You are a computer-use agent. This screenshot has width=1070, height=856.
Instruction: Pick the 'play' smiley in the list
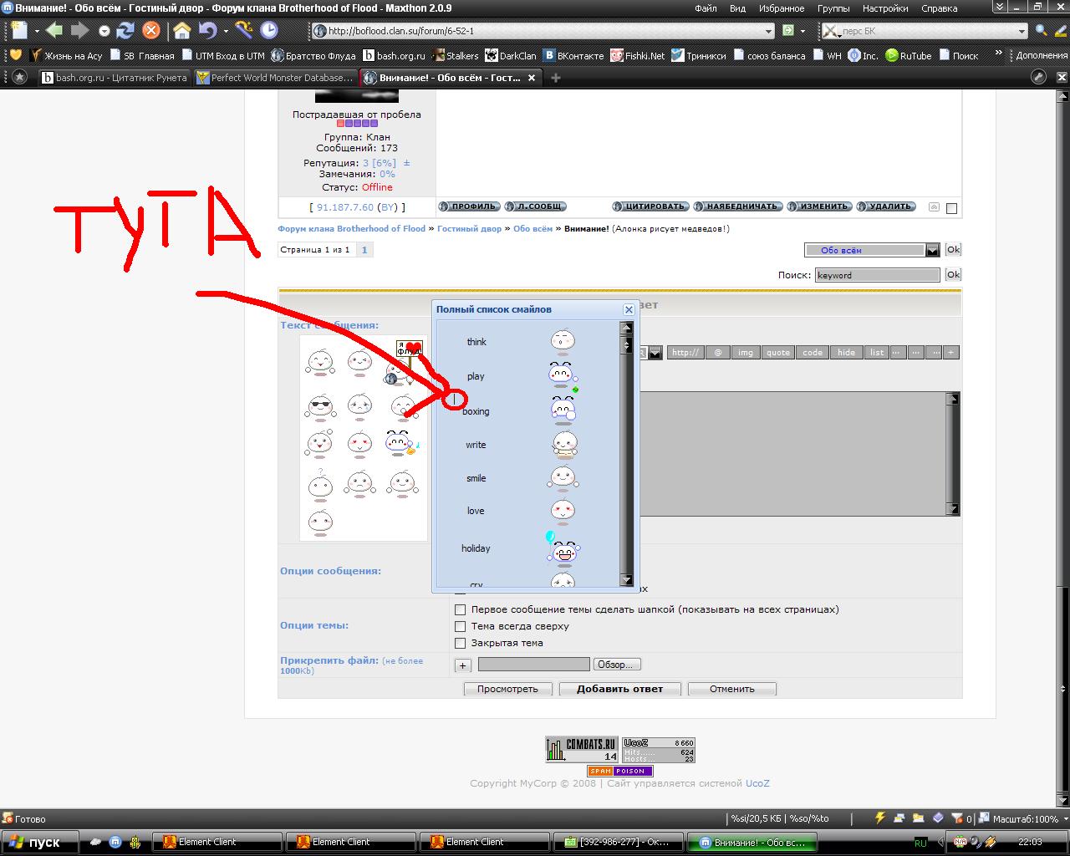coord(563,377)
